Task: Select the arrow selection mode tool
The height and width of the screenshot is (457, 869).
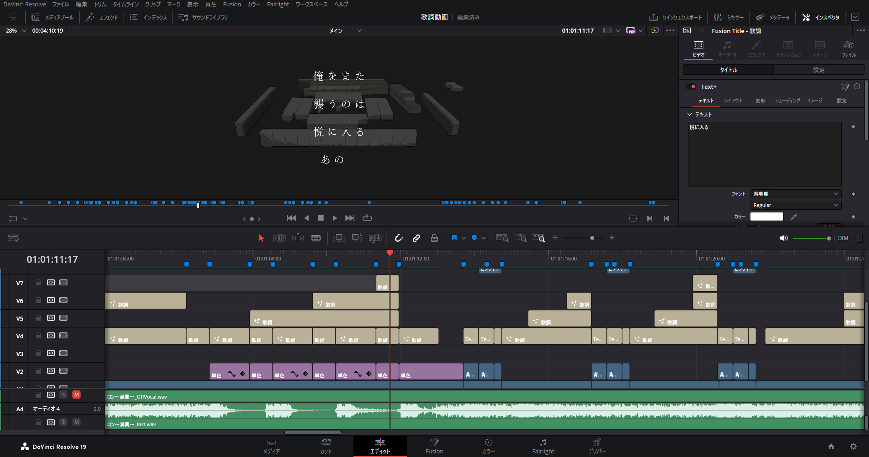Action: click(x=261, y=238)
